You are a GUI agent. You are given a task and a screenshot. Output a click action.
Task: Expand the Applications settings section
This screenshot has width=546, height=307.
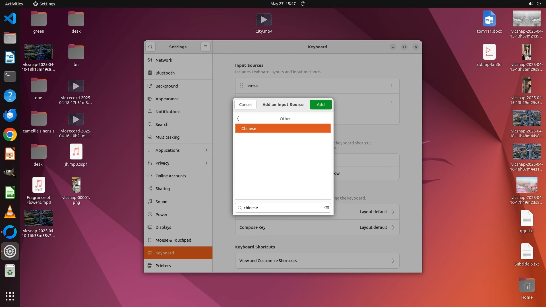point(178,150)
